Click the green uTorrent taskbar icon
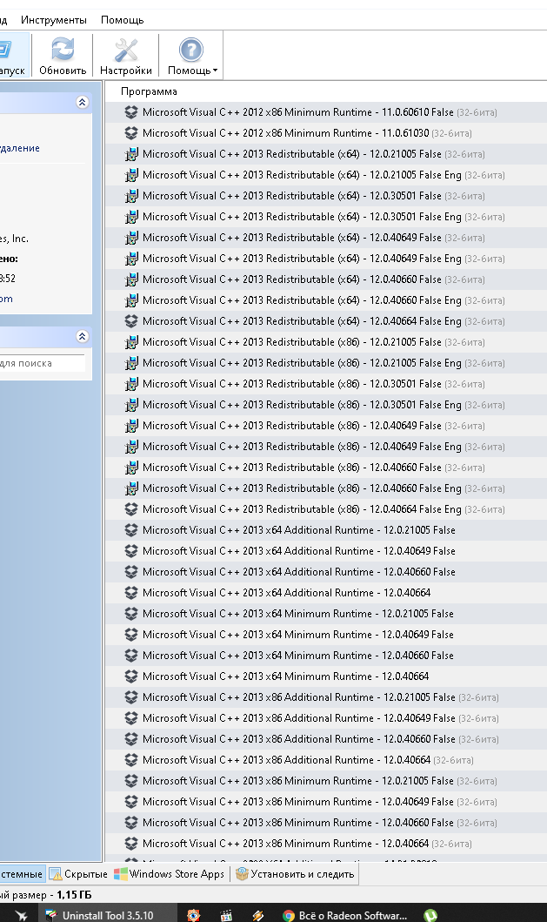Screen dimensions: 547x922 430,916
